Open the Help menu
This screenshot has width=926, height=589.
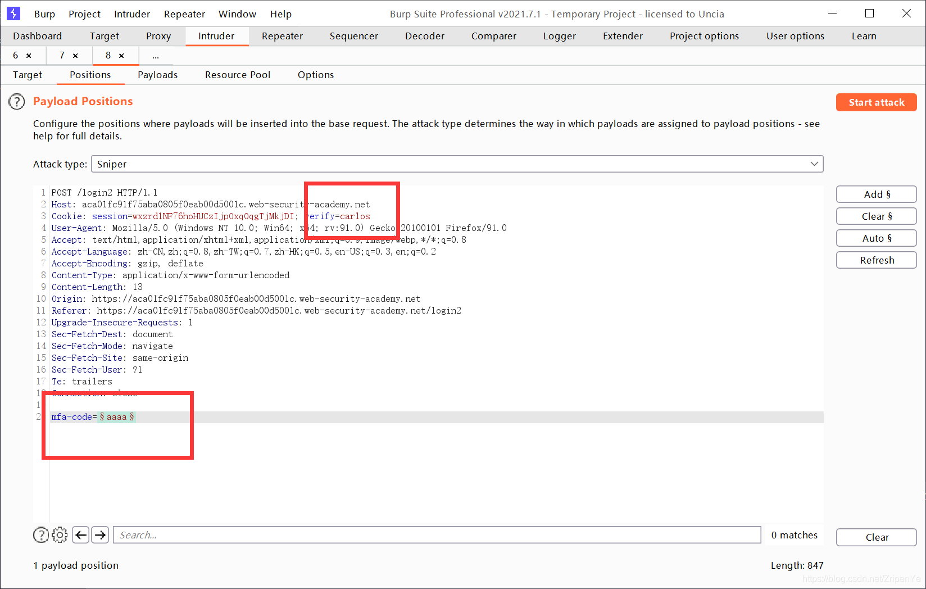[281, 14]
